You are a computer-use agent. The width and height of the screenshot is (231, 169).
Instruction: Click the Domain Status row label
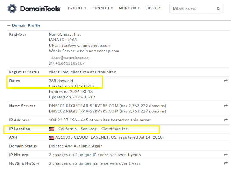click(x=23, y=146)
